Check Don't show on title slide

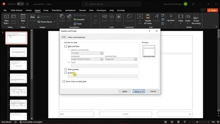pyautogui.click(x=64, y=81)
